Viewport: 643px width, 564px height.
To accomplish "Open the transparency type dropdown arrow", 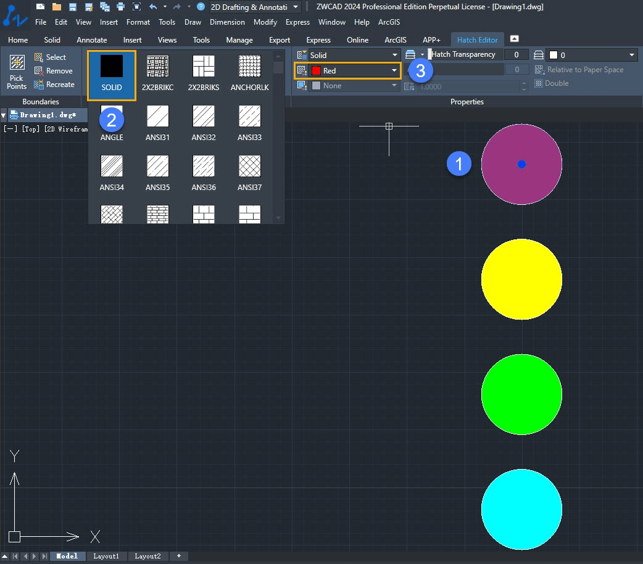I will [422, 54].
